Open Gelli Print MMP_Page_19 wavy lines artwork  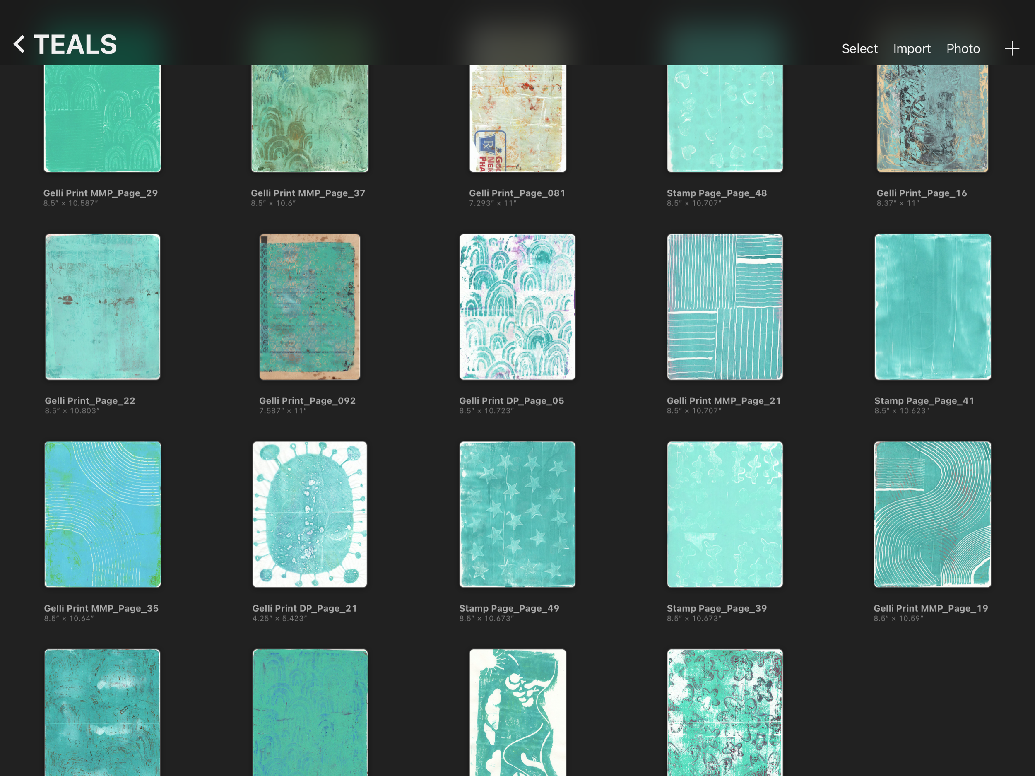932,514
